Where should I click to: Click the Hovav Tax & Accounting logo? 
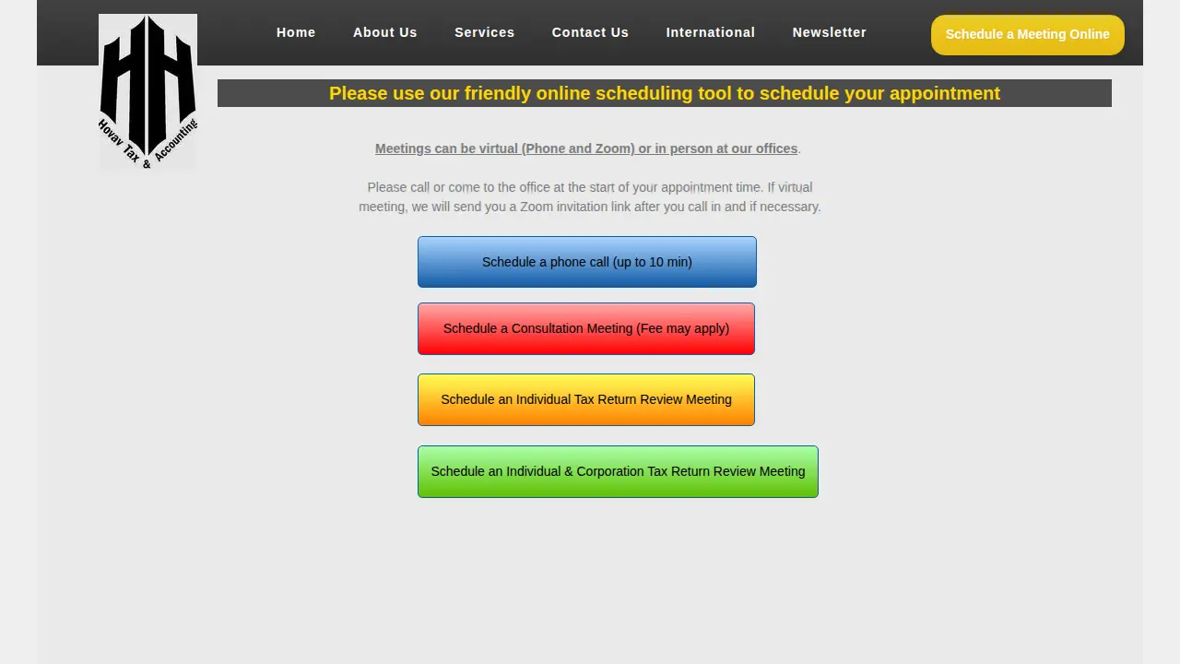click(147, 91)
